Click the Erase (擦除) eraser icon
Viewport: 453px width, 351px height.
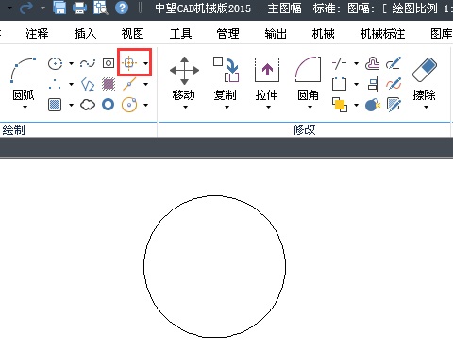[x=425, y=69]
